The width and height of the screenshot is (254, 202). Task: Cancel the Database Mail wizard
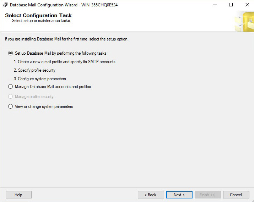click(x=236, y=195)
